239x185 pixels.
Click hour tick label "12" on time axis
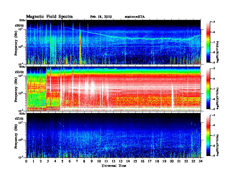click(113, 161)
